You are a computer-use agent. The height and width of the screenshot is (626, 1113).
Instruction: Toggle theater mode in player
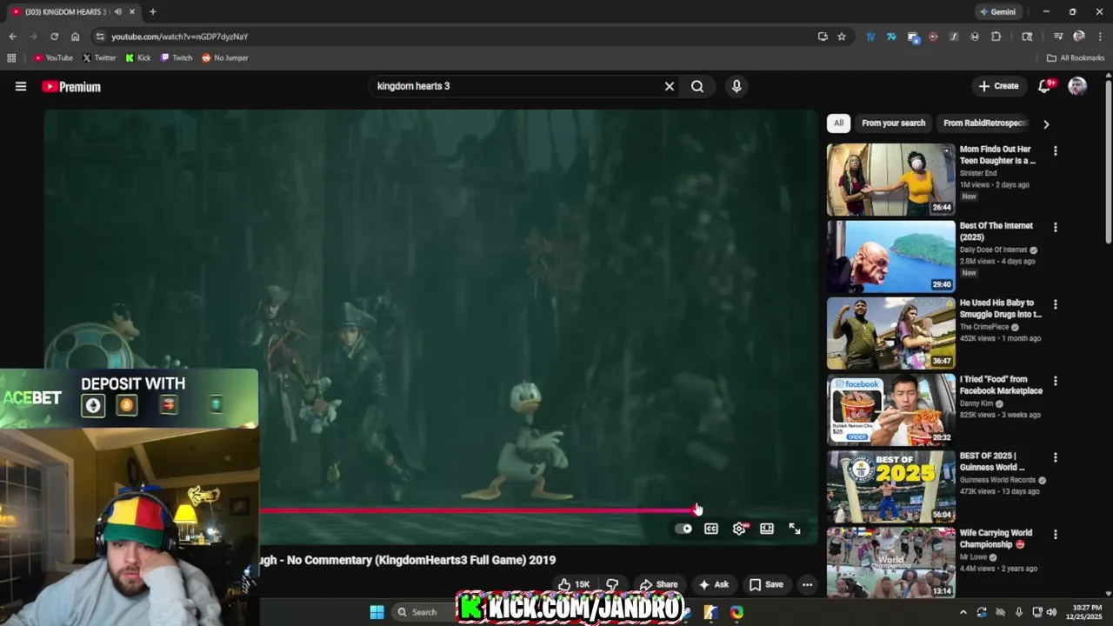point(767,529)
